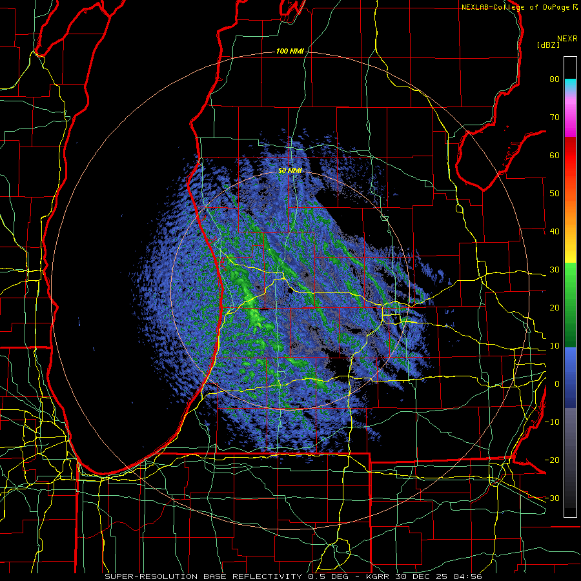Click the 04:56 timestamp in caption
This screenshot has height=581, width=581.
[469, 576]
